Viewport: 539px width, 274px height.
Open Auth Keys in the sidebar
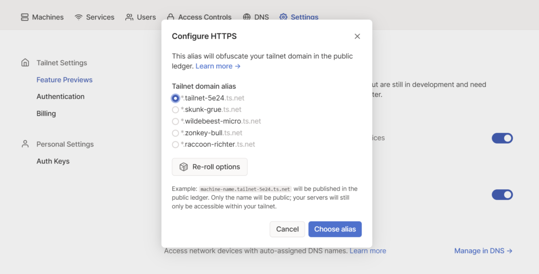53,161
